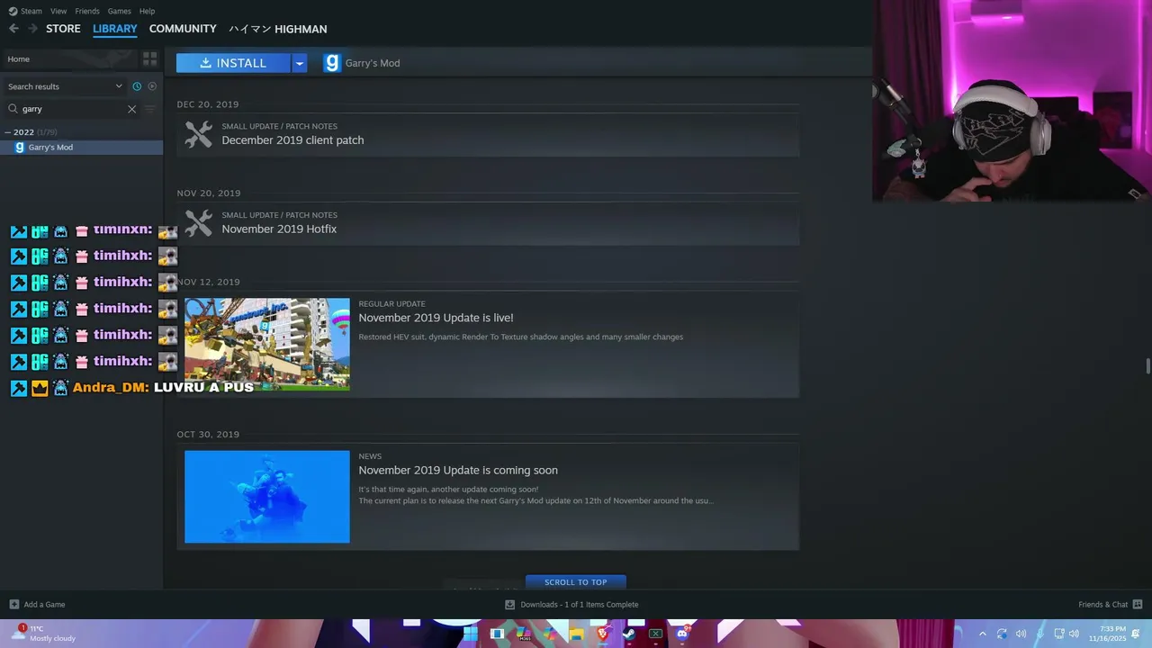Show hidden system tray icons

tap(982, 634)
